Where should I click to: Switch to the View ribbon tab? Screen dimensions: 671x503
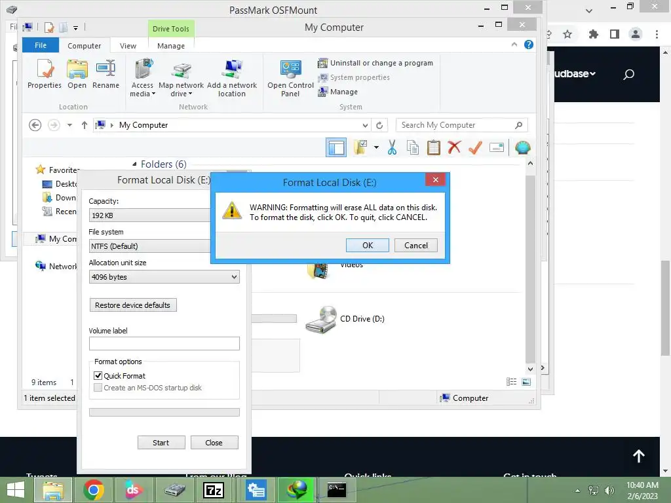point(128,45)
